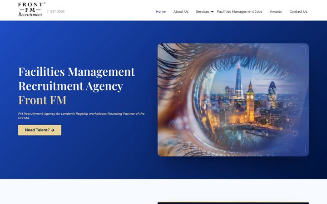This screenshot has height=204, width=327.
Task: Click the 'EST. 2006' text beside logo
Action: 57,11
